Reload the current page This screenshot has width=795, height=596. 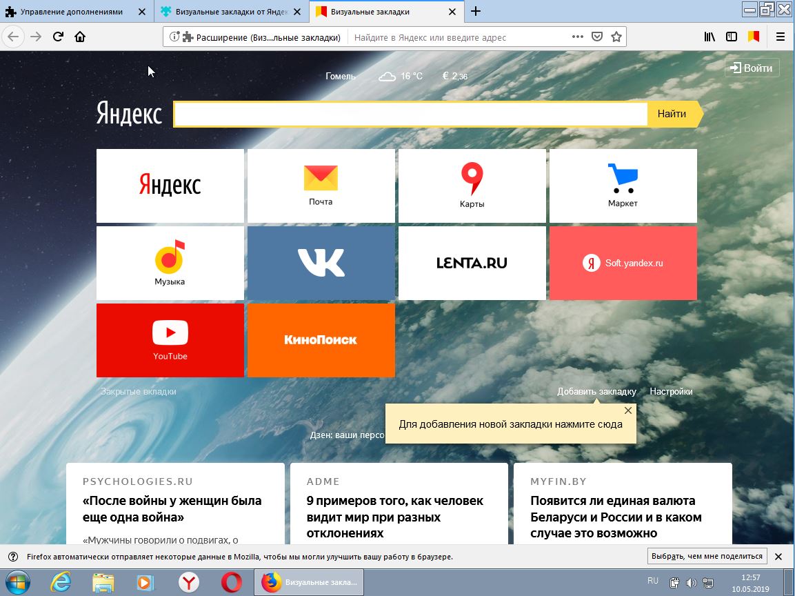[x=58, y=37]
